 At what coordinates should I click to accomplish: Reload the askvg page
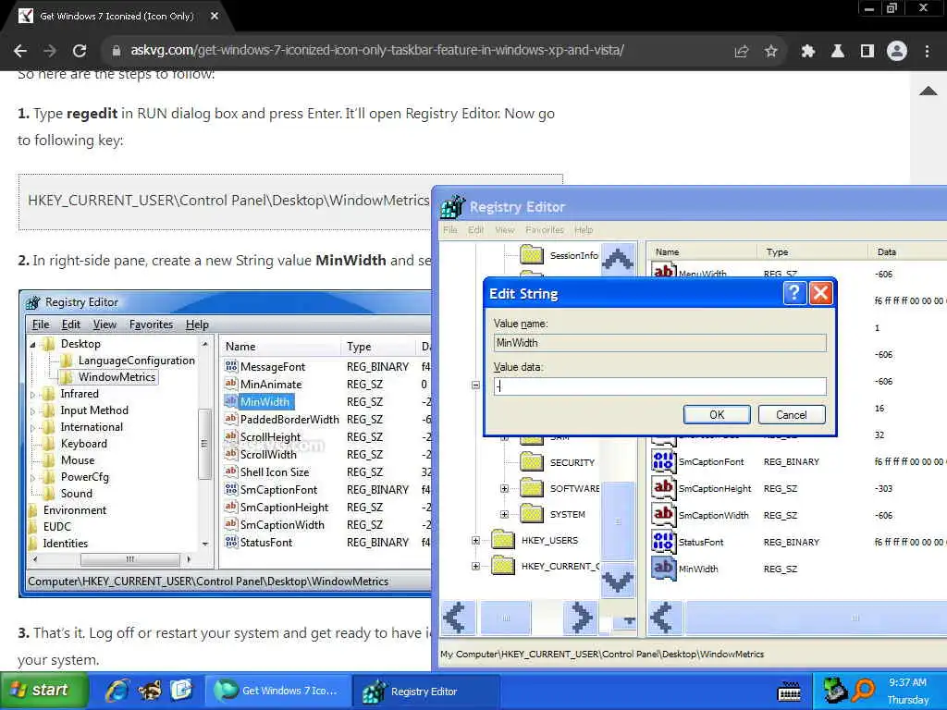80,51
